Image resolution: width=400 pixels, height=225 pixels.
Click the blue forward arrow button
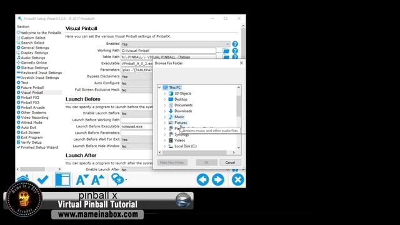click(218, 179)
